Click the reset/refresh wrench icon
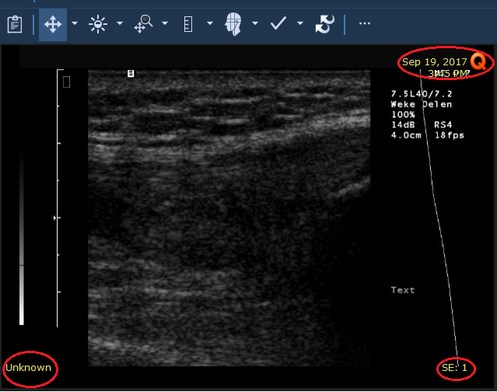 tap(324, 24)
